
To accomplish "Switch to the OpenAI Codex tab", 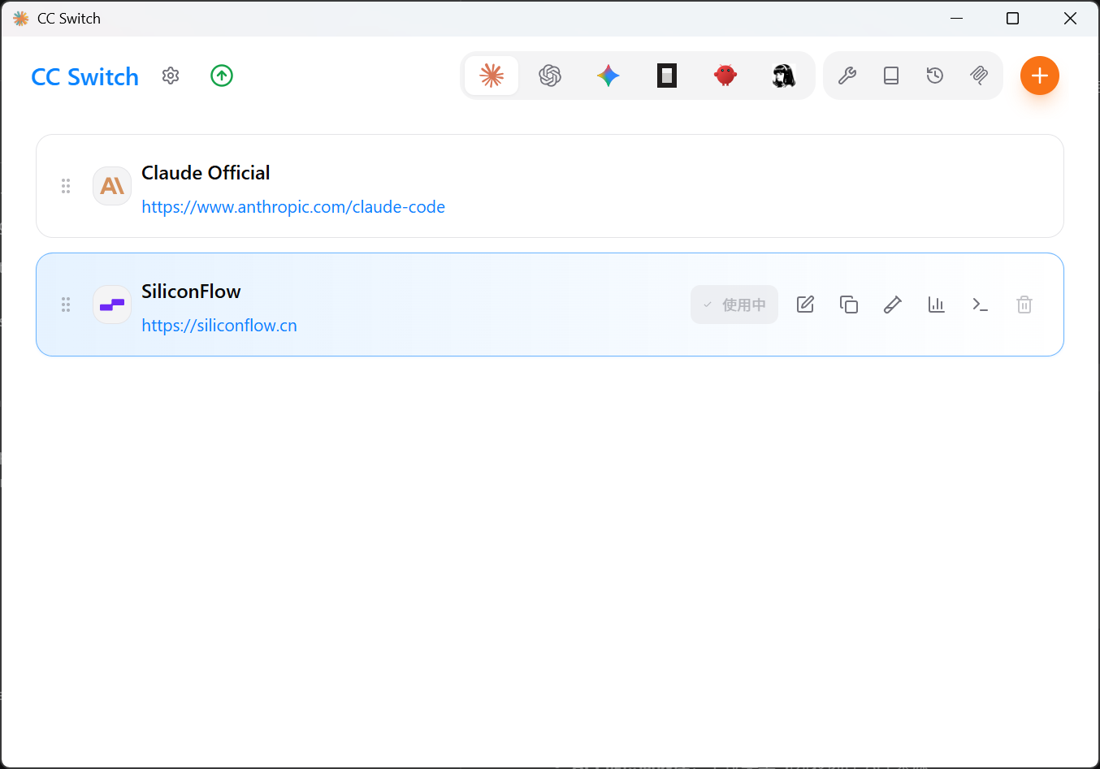I will click(550, 76).
